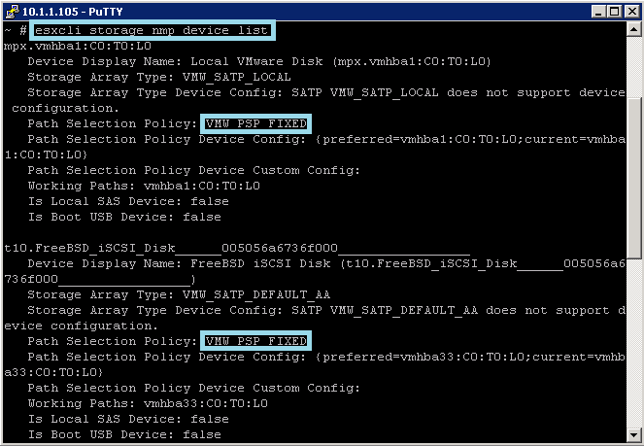
Task: Click highlighted VMW_PSP_FIXED for FreeBSD iSCSI Disk
Action: (255, 341)
